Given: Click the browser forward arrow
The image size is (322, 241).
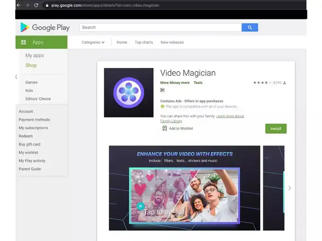Looking at the screenshot, I should pos(27,5).
